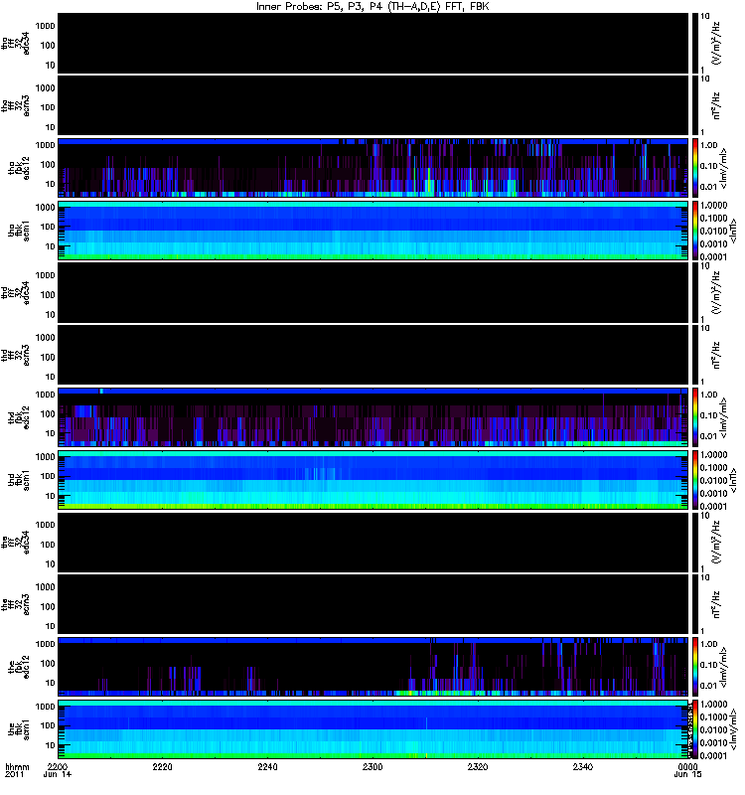Click the (V/m)²/Hz unit label of tha edc34
This screenshot has width=745, height=795.
[716, 43]
